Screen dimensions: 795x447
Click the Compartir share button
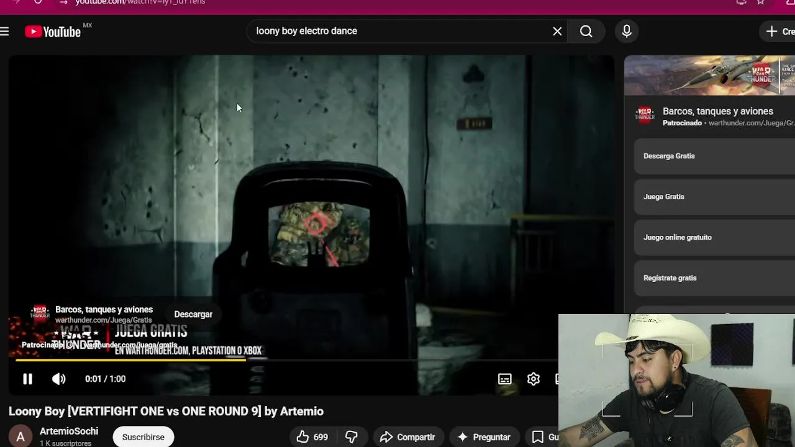pyautogui.click(x=407, y=437)
